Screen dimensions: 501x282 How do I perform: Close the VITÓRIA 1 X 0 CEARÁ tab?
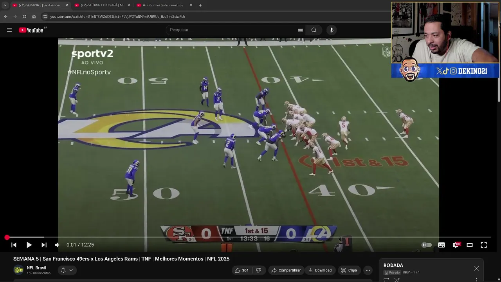pos(129,5)
